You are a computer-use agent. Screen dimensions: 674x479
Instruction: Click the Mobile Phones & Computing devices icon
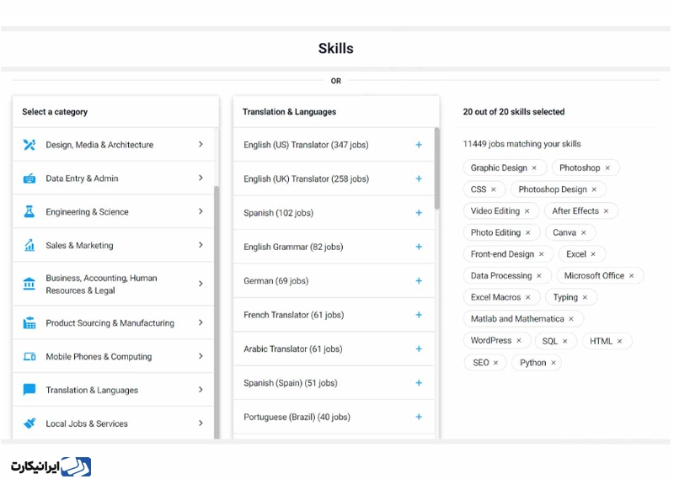click(x=29, y=356)
